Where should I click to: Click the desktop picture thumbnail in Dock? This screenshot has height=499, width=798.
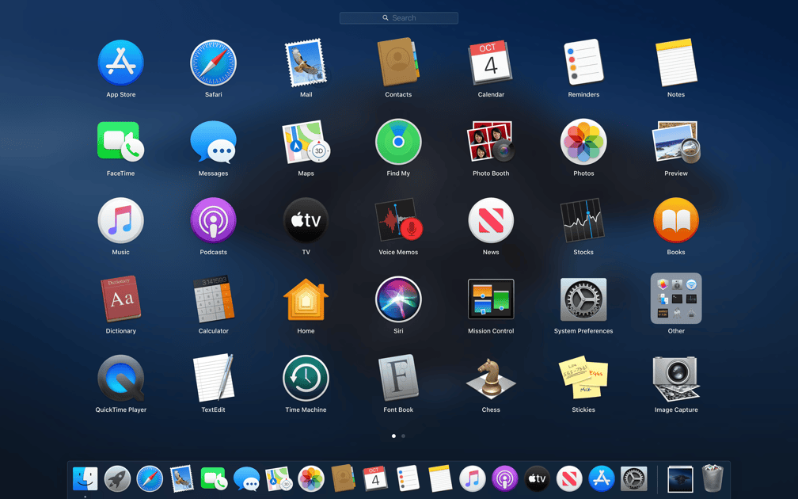coord(680,479)
